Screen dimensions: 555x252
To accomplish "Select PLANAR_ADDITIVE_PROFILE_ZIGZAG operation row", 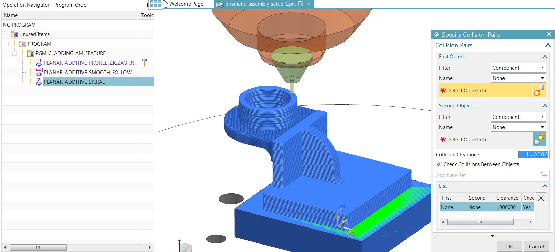I will 90,63.
